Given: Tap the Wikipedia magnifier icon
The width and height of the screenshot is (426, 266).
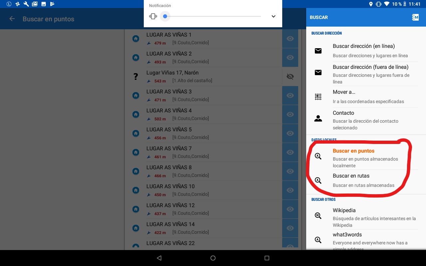Looking at the screenshot, I should [x=318, y=216].
